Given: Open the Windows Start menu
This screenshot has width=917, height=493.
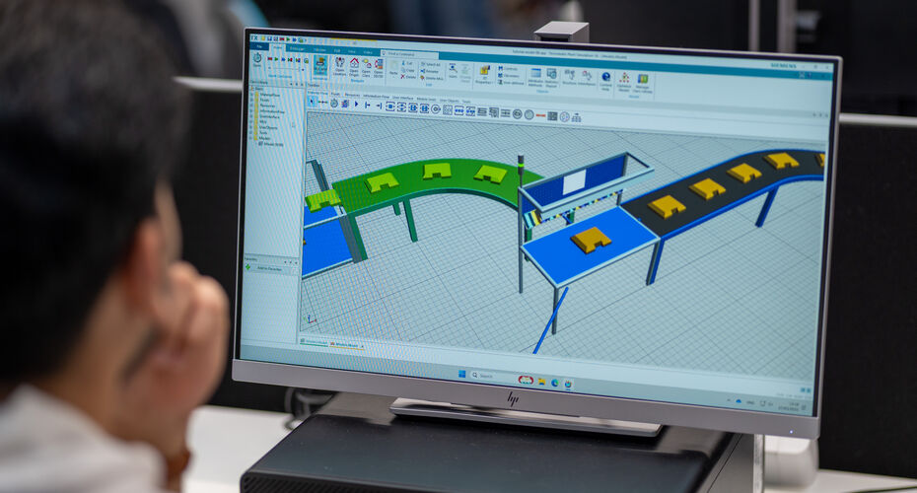Looking at the screenshot, I should (462, 374).
